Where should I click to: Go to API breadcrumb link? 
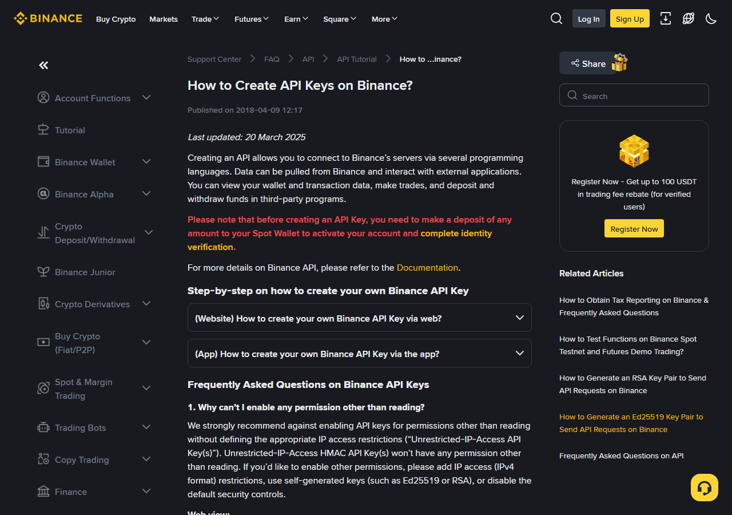tap(308, 59)
